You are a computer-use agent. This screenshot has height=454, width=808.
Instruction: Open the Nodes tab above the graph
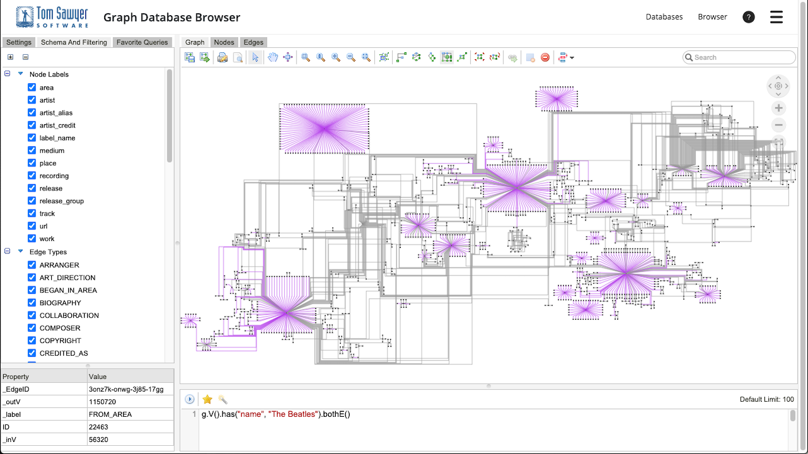(x=223, y=42)
